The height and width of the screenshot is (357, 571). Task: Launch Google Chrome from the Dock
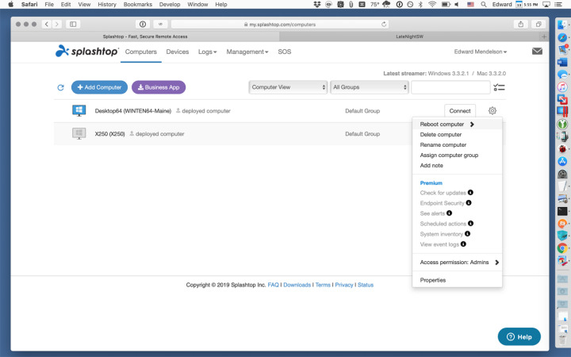pyautogui.click(x=562, y=248)
